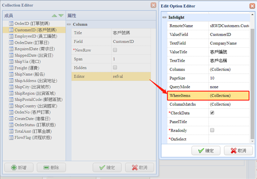257x179 pixels.
Task: Select the OrderID column icon
Action: [11, 24]
